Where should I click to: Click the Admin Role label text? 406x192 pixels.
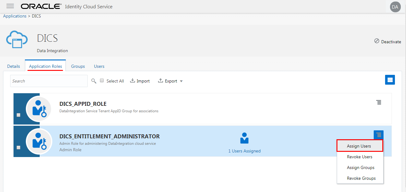(70, 150)
